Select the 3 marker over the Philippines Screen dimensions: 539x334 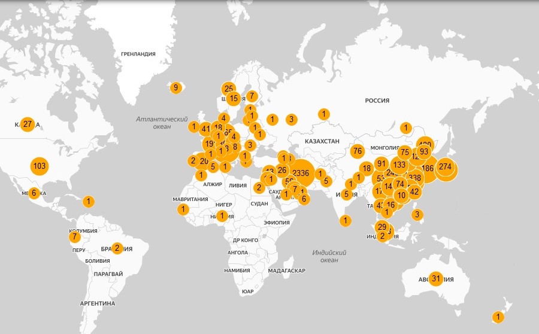(x=417, y=215)
